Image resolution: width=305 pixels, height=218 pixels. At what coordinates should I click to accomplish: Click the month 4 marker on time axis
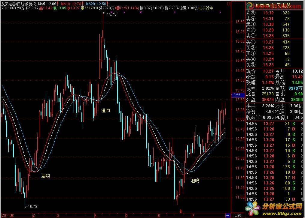[x=96, y=216]
